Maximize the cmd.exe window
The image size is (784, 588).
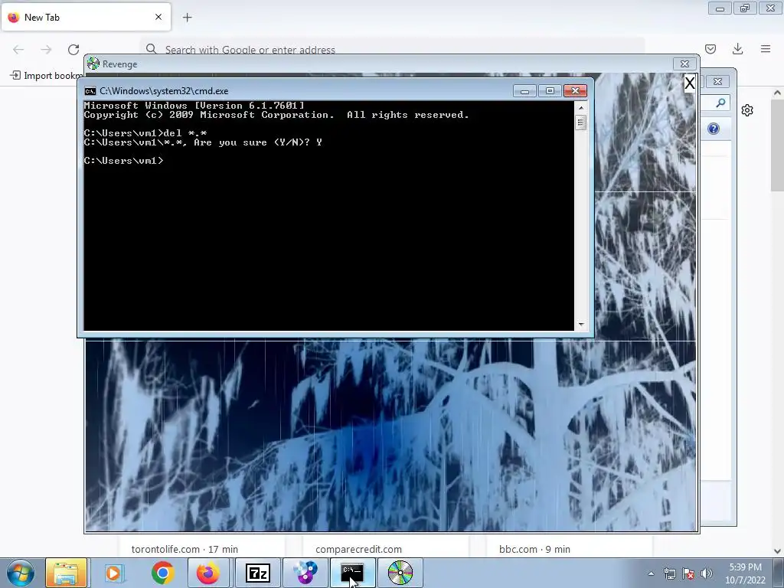tap(550, 91)
